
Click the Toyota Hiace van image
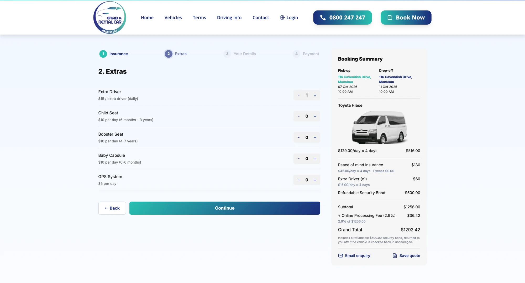(x=379, y=127)
